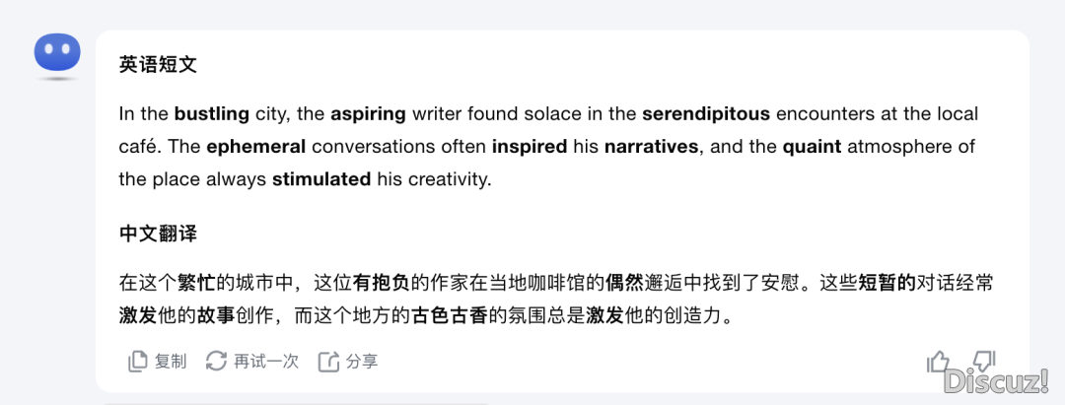Click the blue chatbot avatar icon

tap(57, 53)
